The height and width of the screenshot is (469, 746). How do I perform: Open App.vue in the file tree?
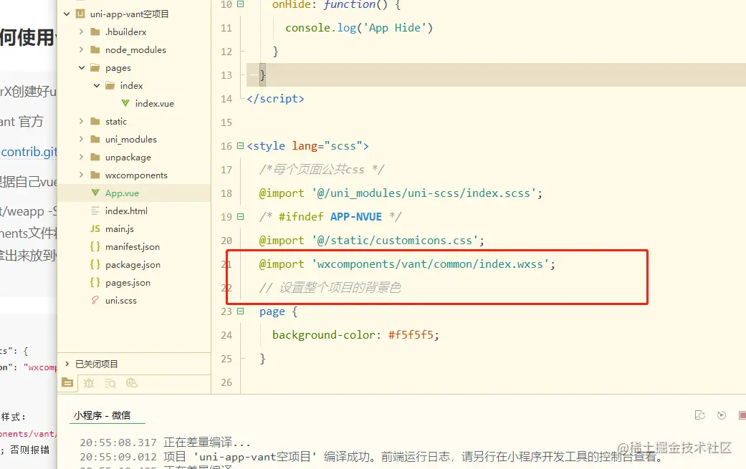coord(122,193)
